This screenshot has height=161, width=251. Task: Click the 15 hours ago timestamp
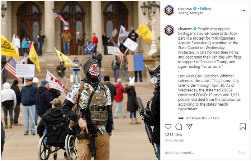pyautogui.click(x=174, y=141)
